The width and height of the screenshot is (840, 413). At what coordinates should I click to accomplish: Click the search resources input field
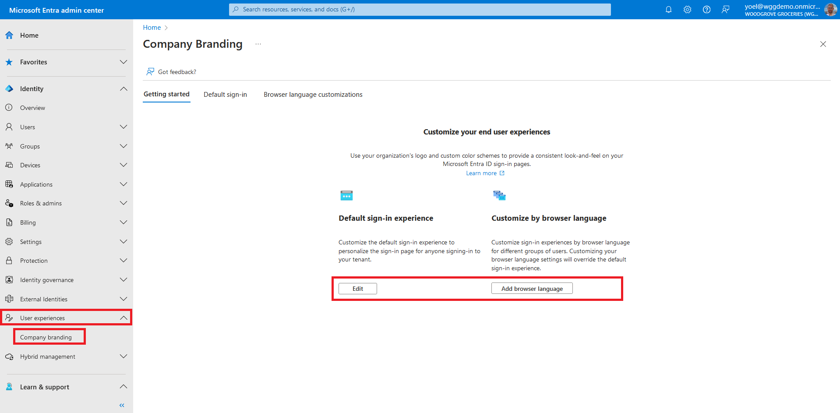point(420,10)
